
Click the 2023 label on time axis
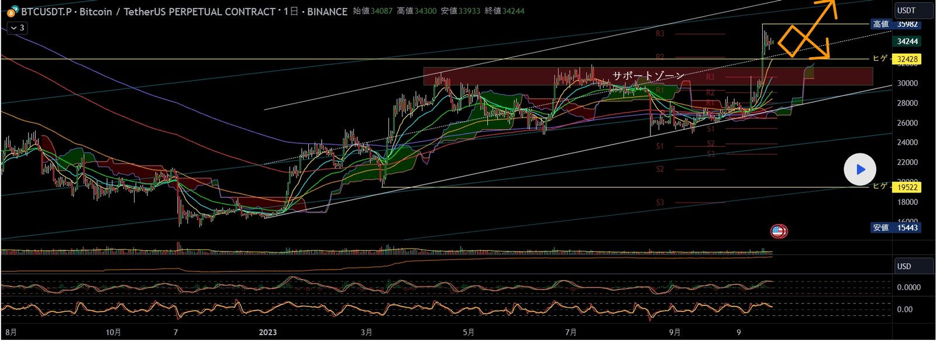pyautogui.click(x=267, y=332)
